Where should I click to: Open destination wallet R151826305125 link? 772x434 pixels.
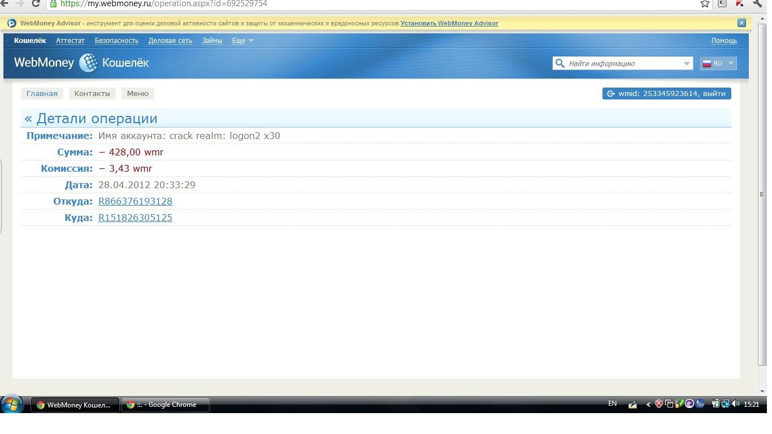tap(135, 218)
